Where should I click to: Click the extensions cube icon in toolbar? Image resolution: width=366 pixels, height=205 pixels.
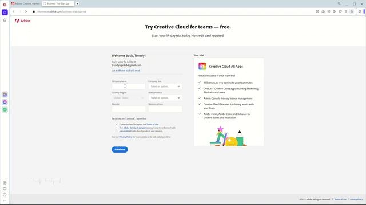click(x=352, y=11)
